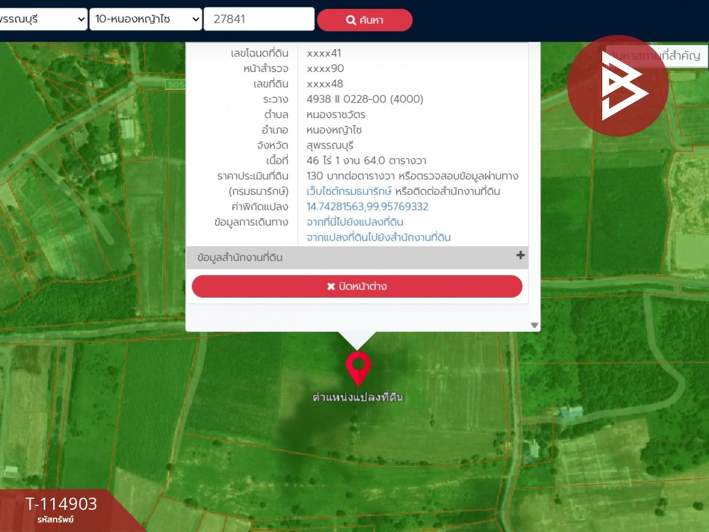The height and width of the screenshot is (532, 709).
Task: Open the 10-หนองหญ้าไซ district dropdown
Action: pos(146,19)
